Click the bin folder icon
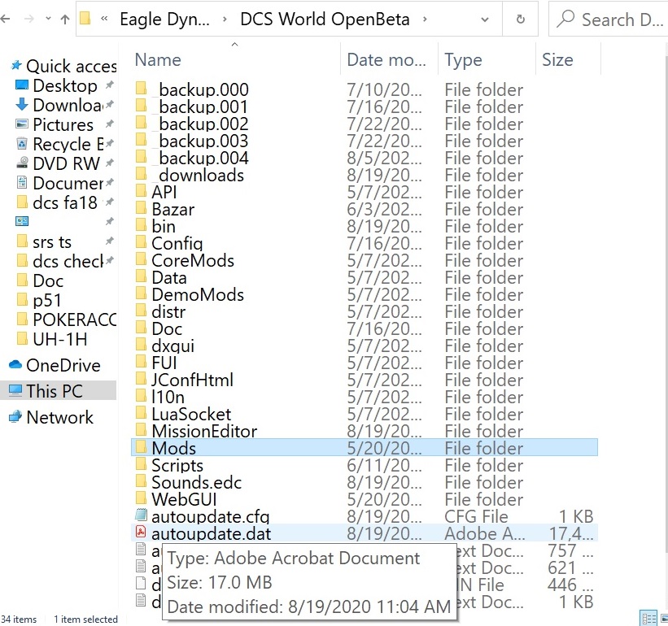This screenshot has height=626, width=668. point(142,224)
